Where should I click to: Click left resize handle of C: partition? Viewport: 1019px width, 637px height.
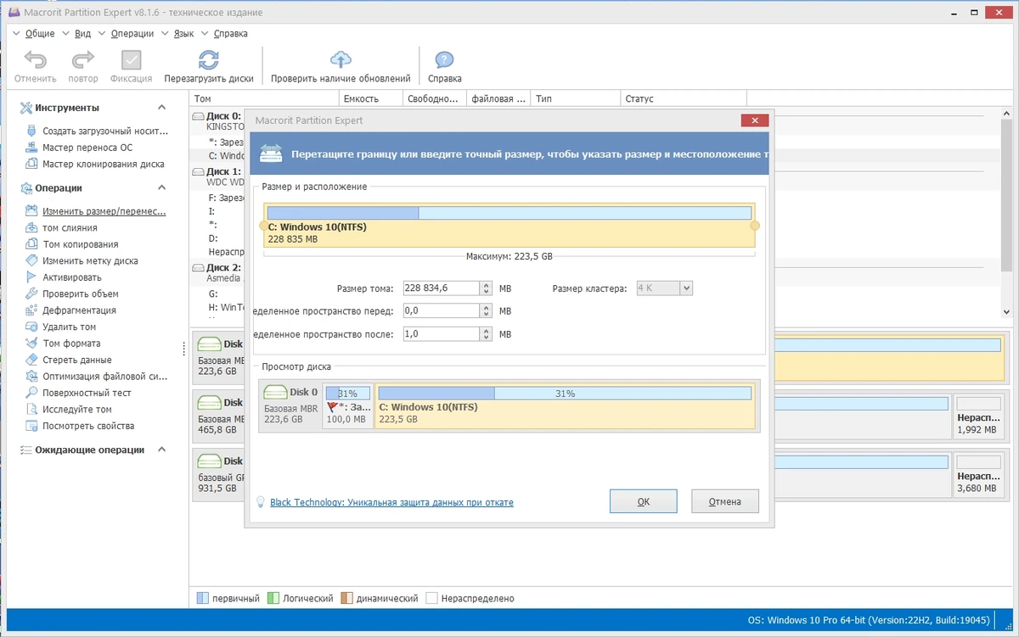[263, 226]
